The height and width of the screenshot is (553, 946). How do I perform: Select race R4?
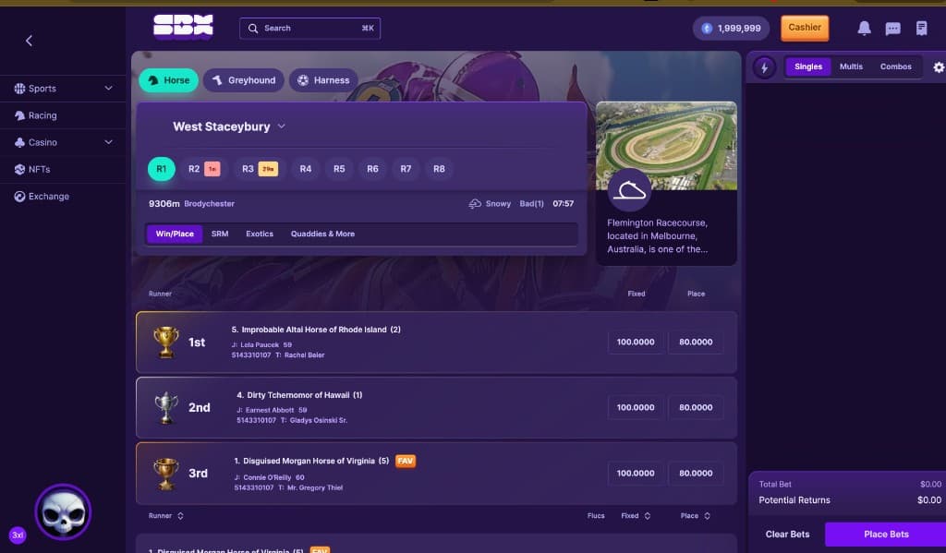click(306, 169)
